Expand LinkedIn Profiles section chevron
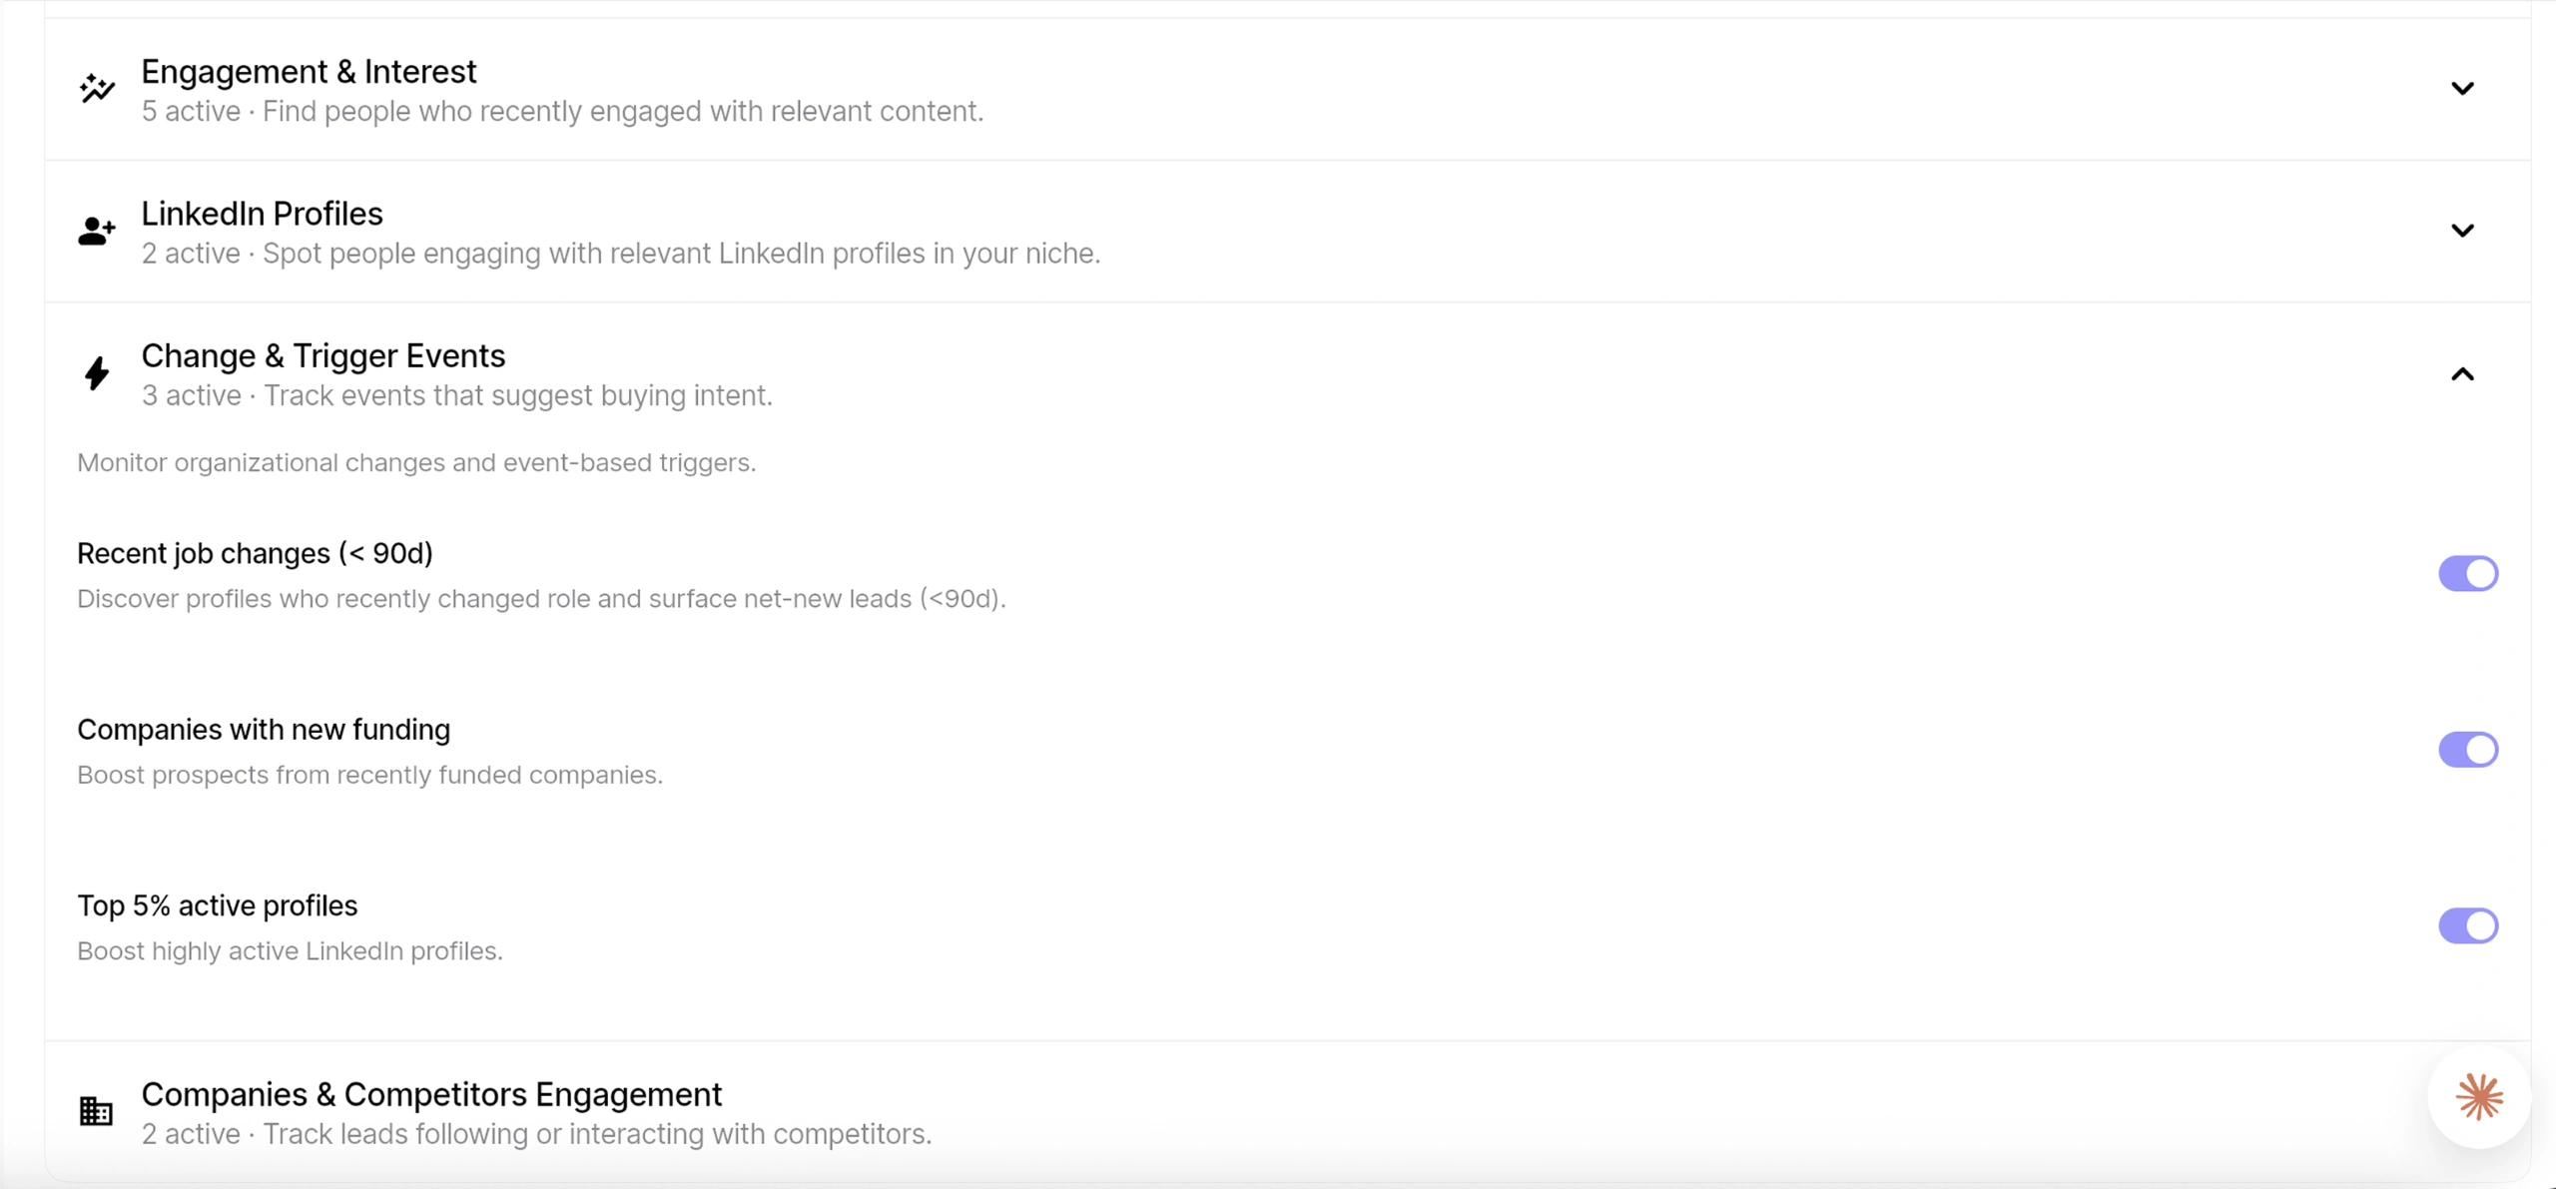This screenshot has height=1189, width=2556. click(2463, 231)
